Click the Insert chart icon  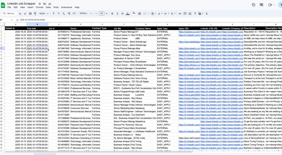tap(190, 13)
